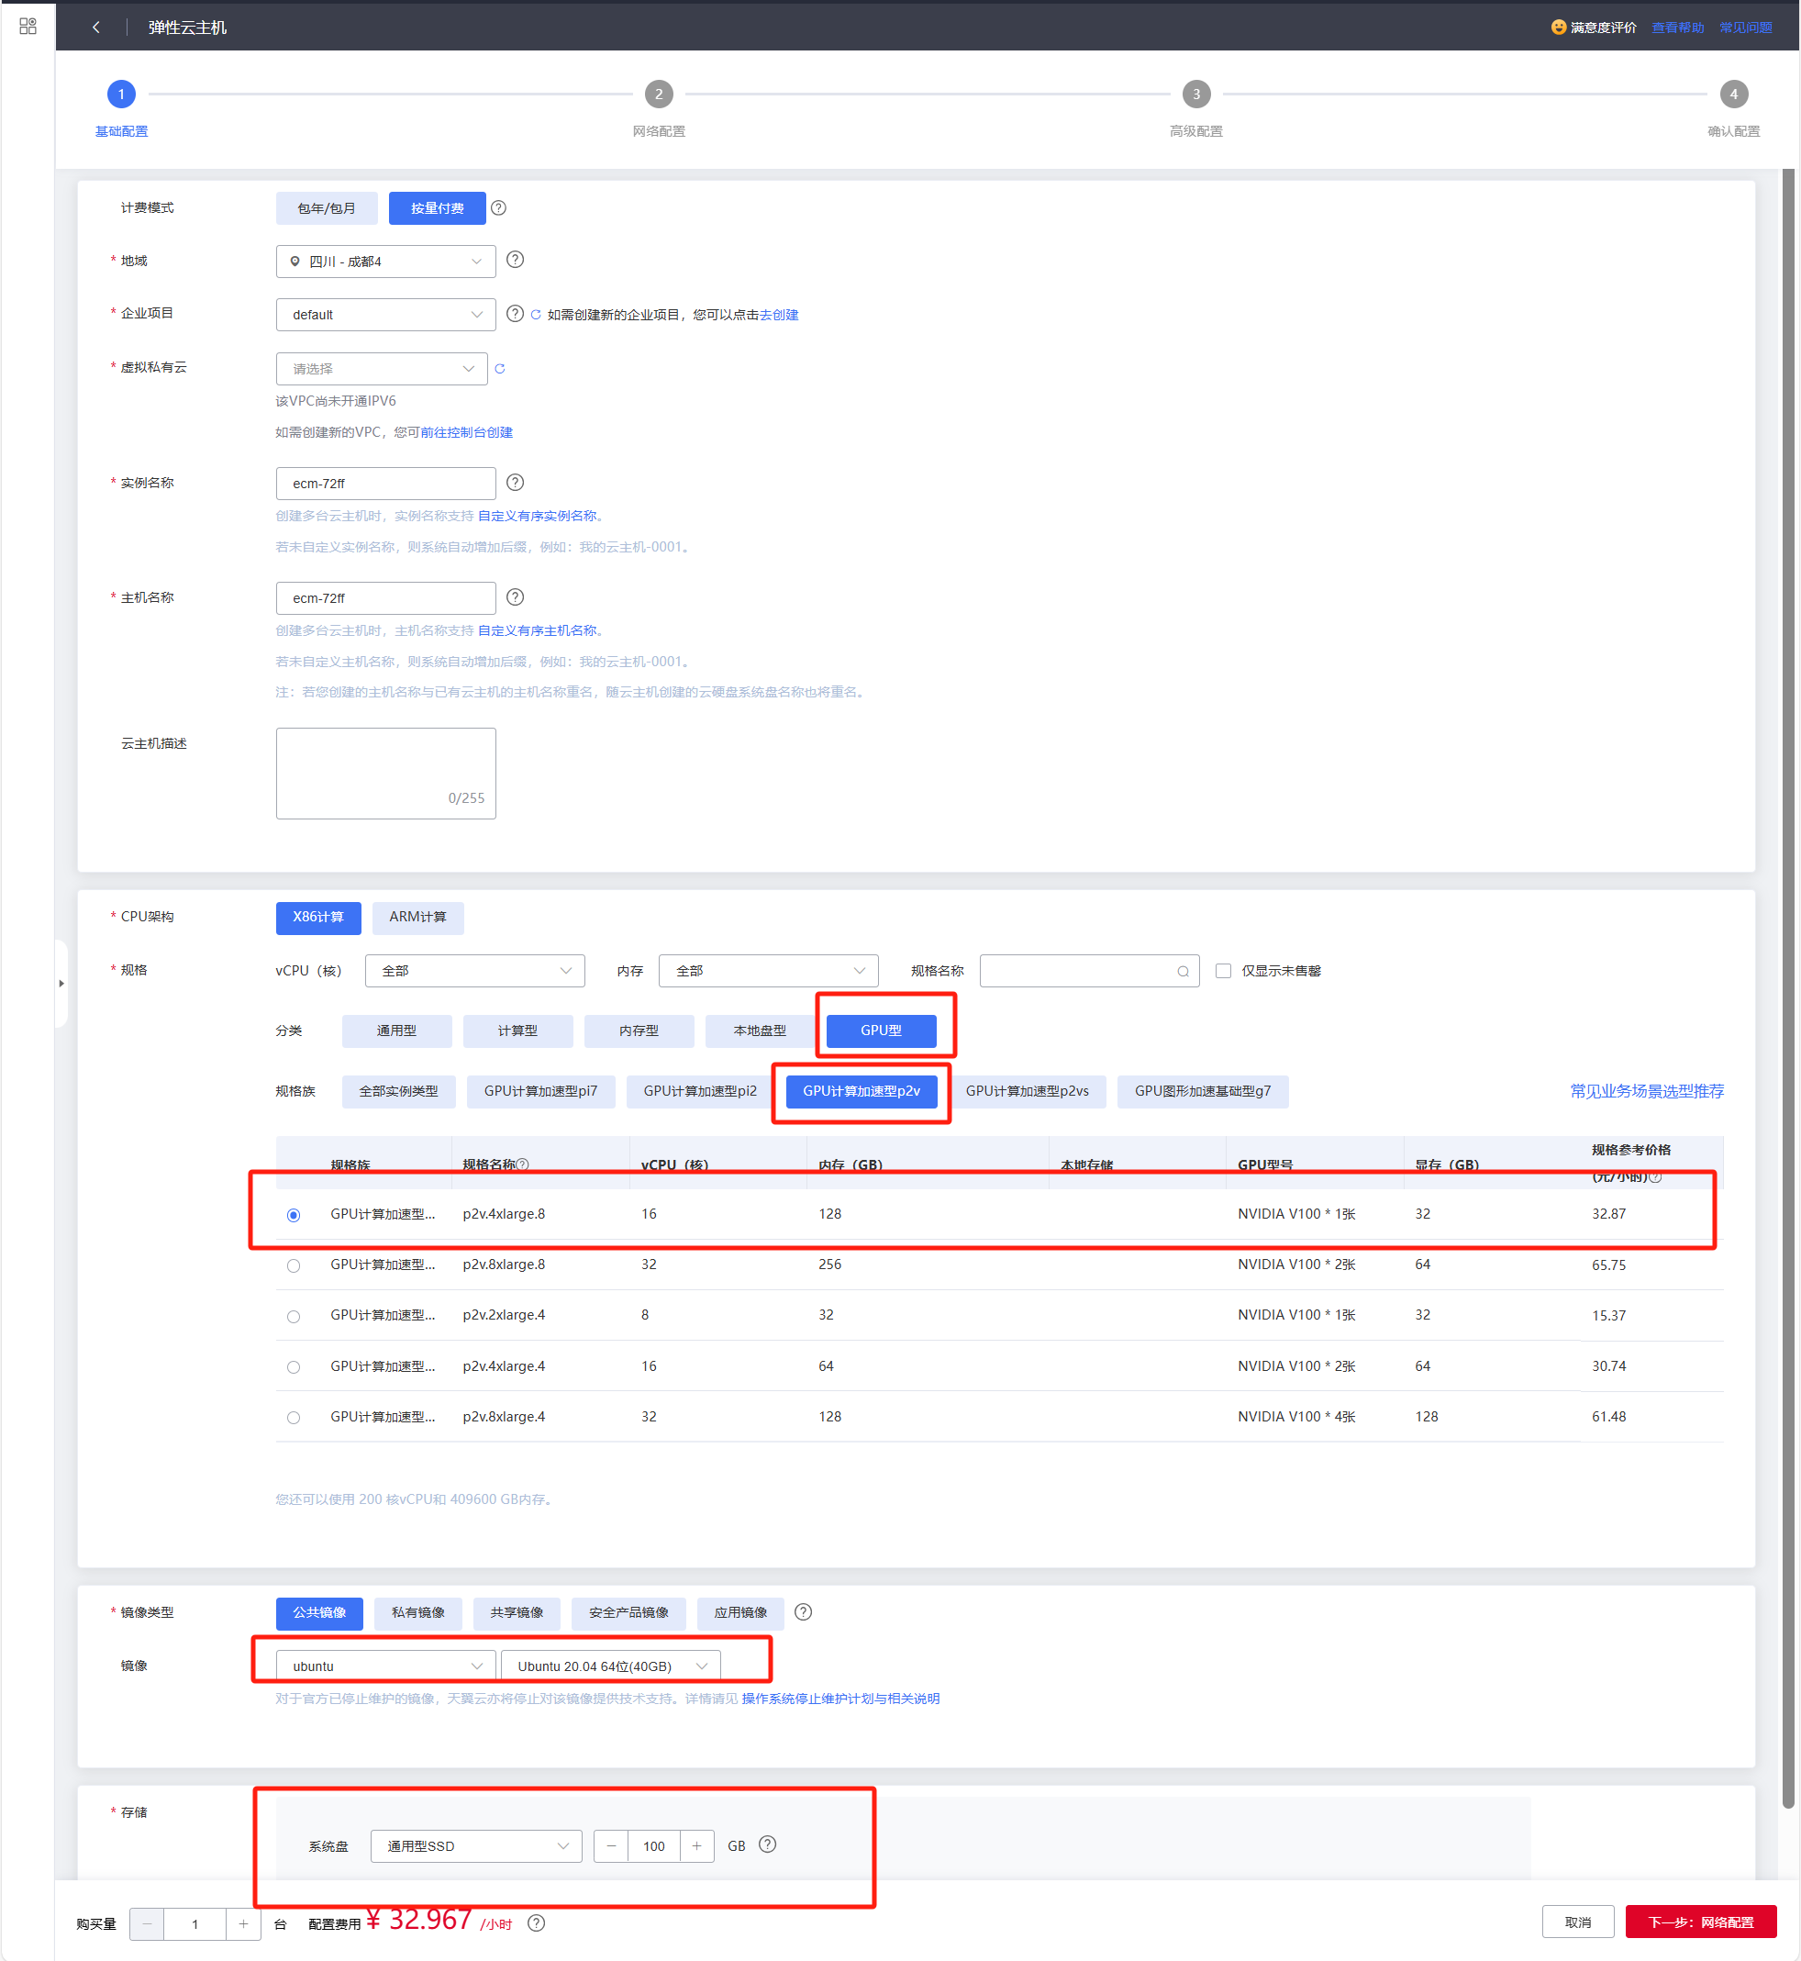Open help icon beside region dropdown
This screenshot has height=1961, width=1801.
pyautogui.click(x=516, y=261)
